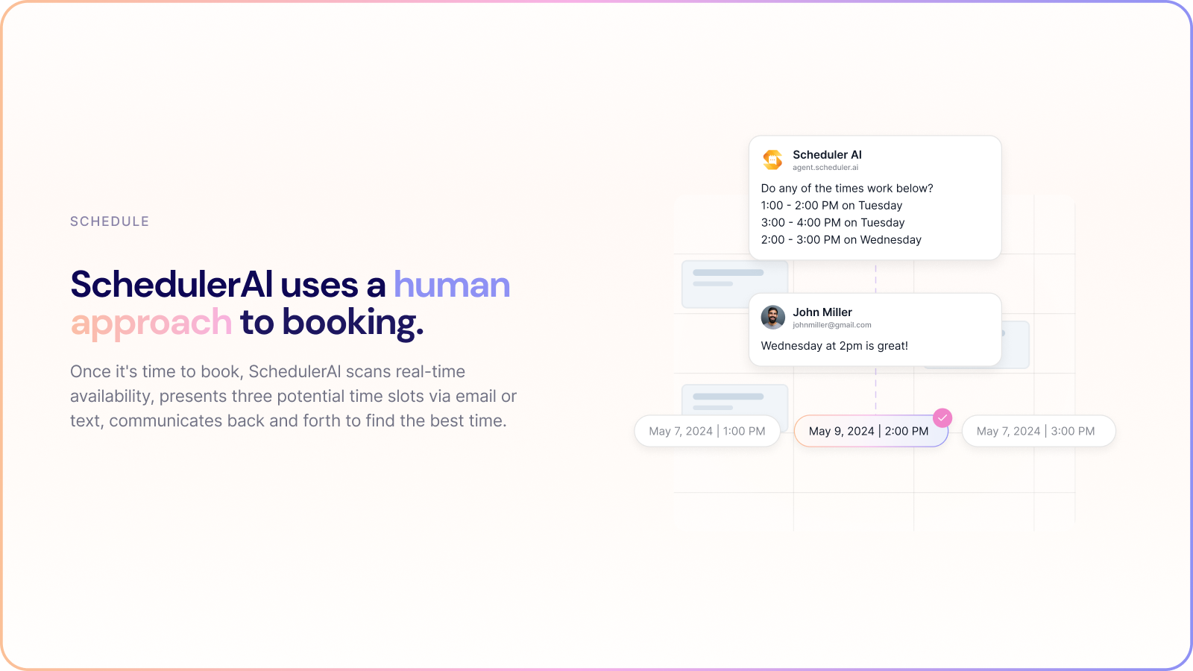Choose the 2:00 - 3:00 PM on Wednesday option

click(x=841, y=240)
